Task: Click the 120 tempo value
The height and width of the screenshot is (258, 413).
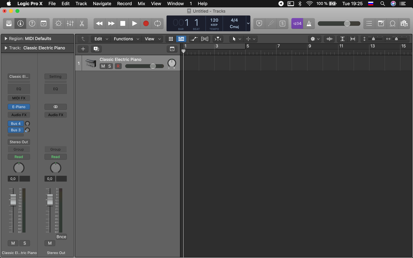Action: 214,20
